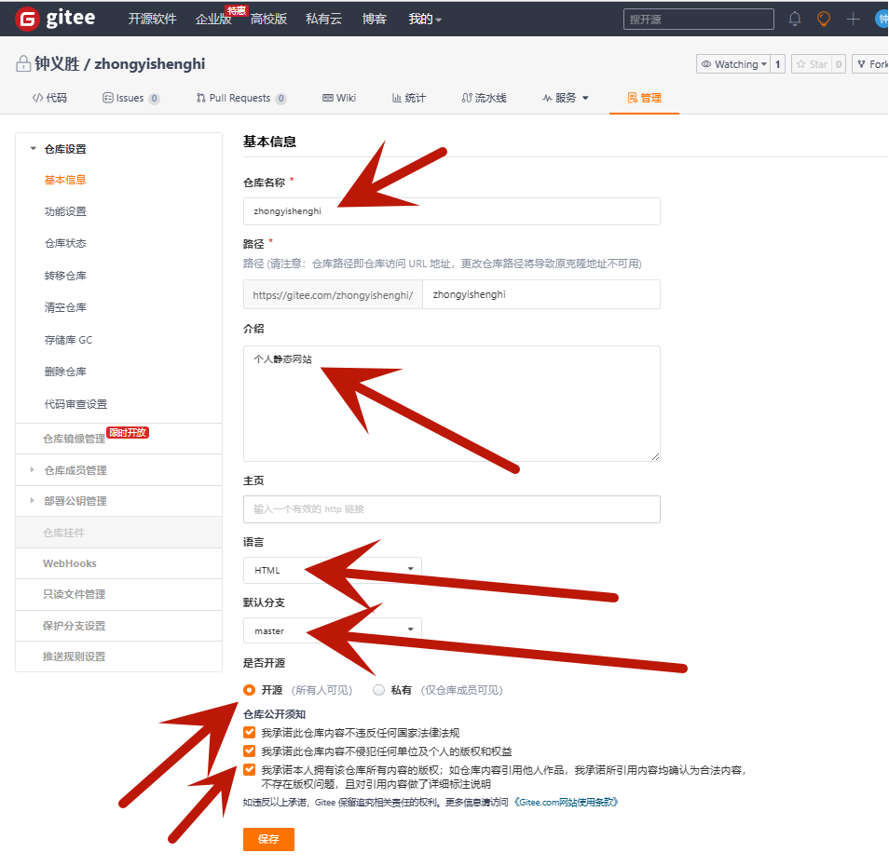Select 转移仓库 in the sidebar

click(x=65, y=276)
